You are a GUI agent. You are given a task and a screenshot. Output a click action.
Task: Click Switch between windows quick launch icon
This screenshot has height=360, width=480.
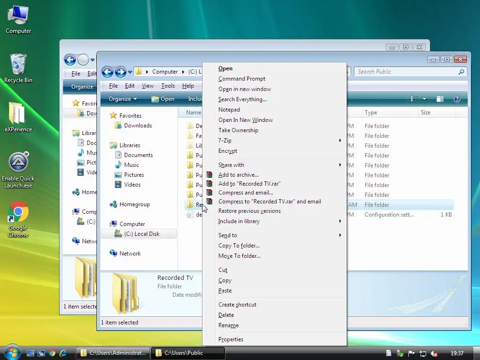pos(41,353)
